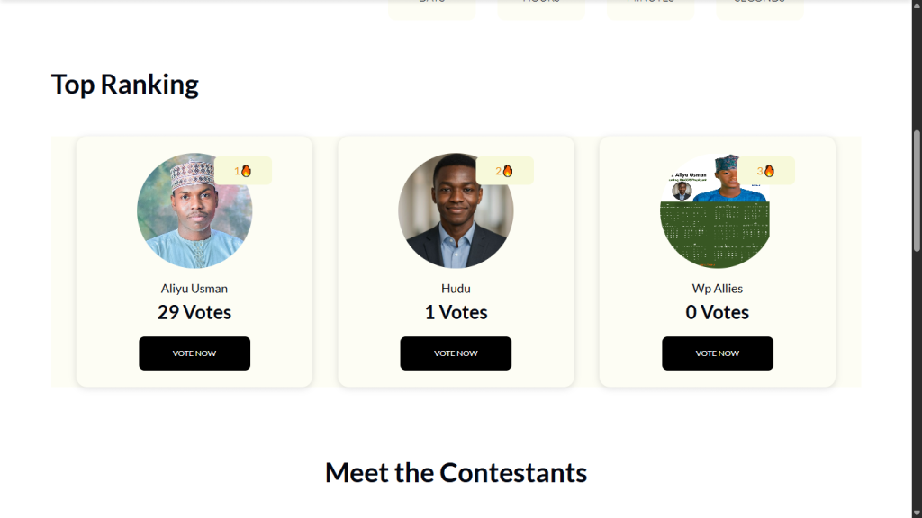Click the 1 Votes count
Viewport: 922px width, 518px height.
tap(456, 312)
